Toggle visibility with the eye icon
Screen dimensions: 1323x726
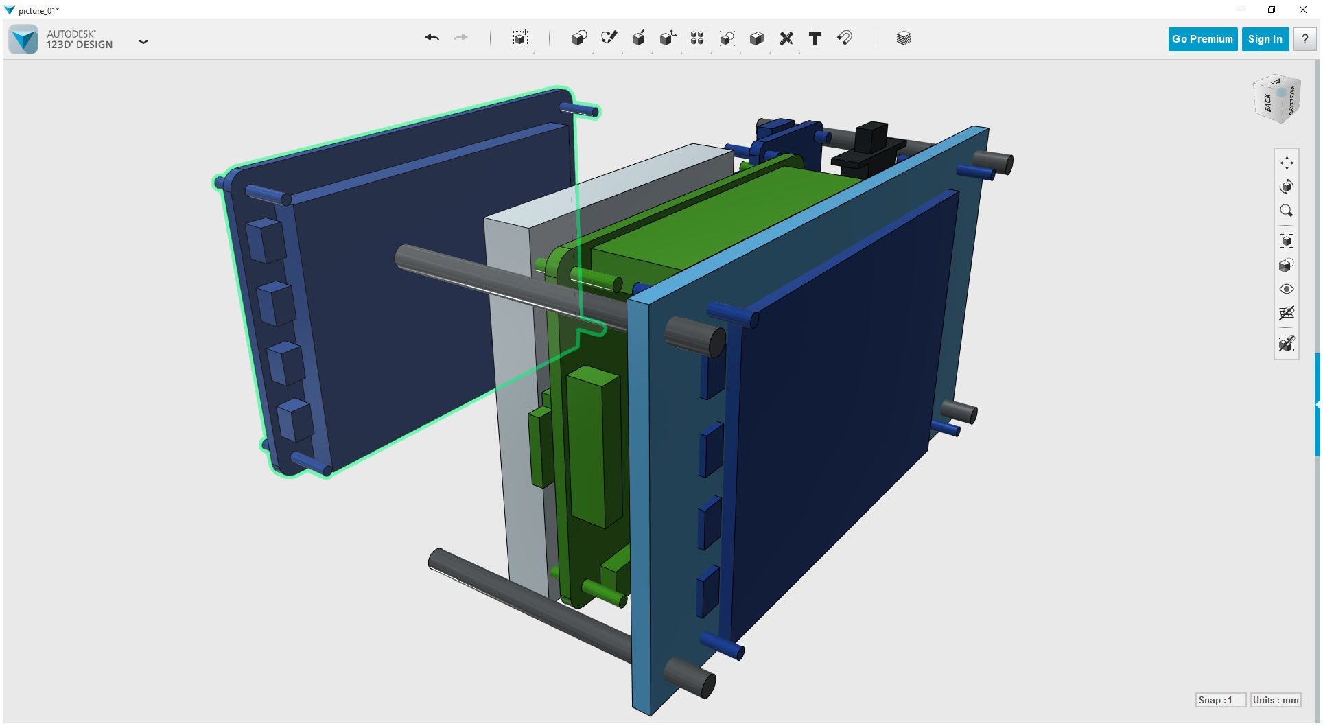click(x=1287, y=289)
